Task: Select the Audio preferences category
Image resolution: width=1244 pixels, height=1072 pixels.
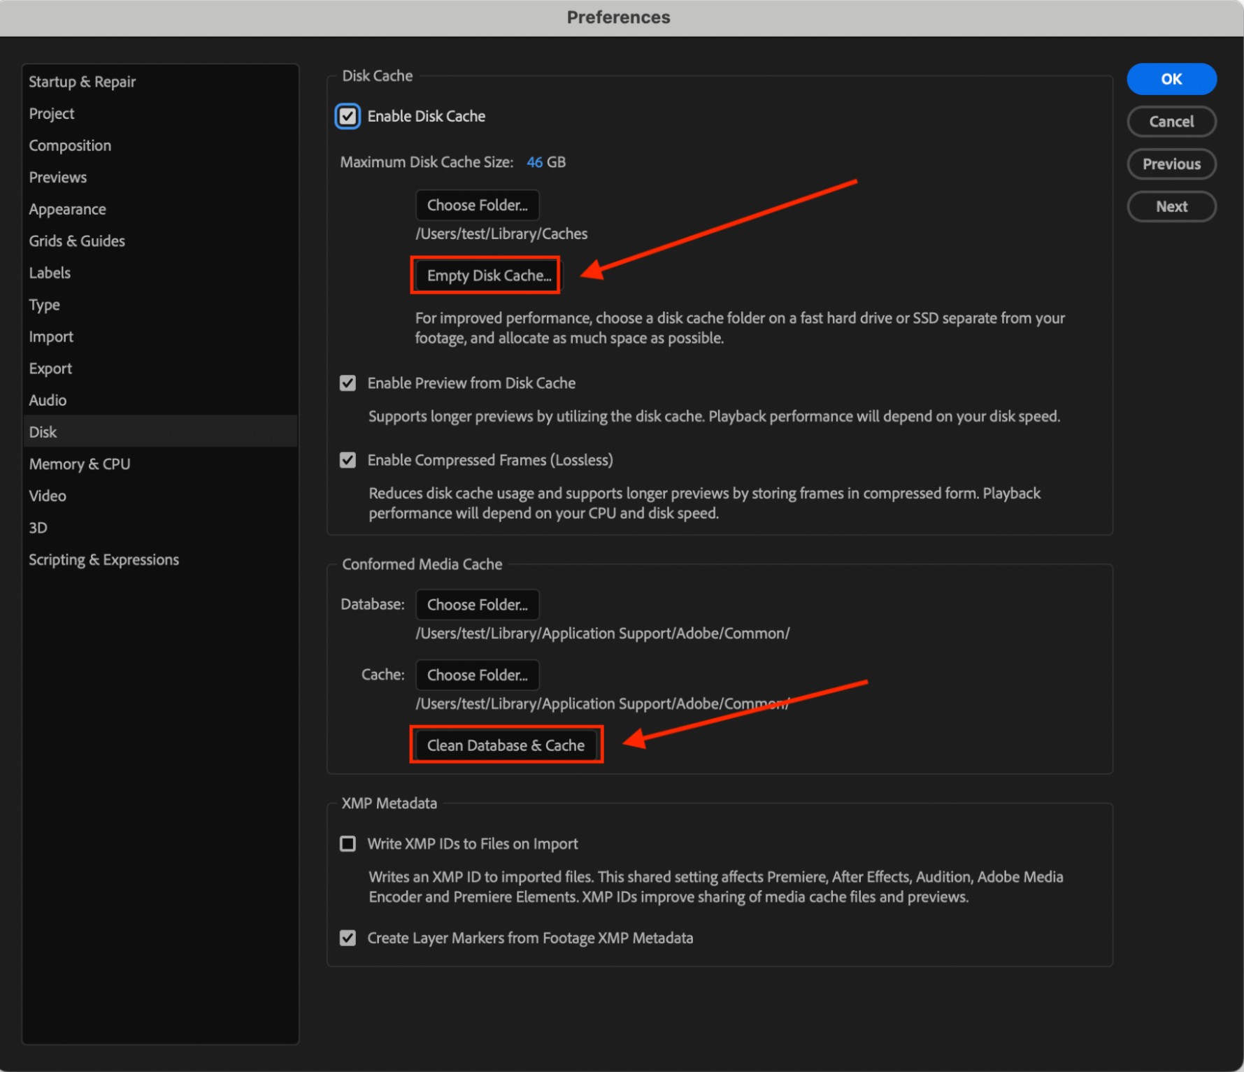Action: [x=48, y=400]
